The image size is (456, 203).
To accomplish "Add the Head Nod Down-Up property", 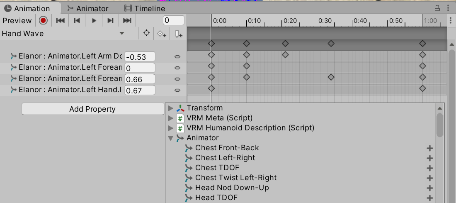I will pos(429,188).
